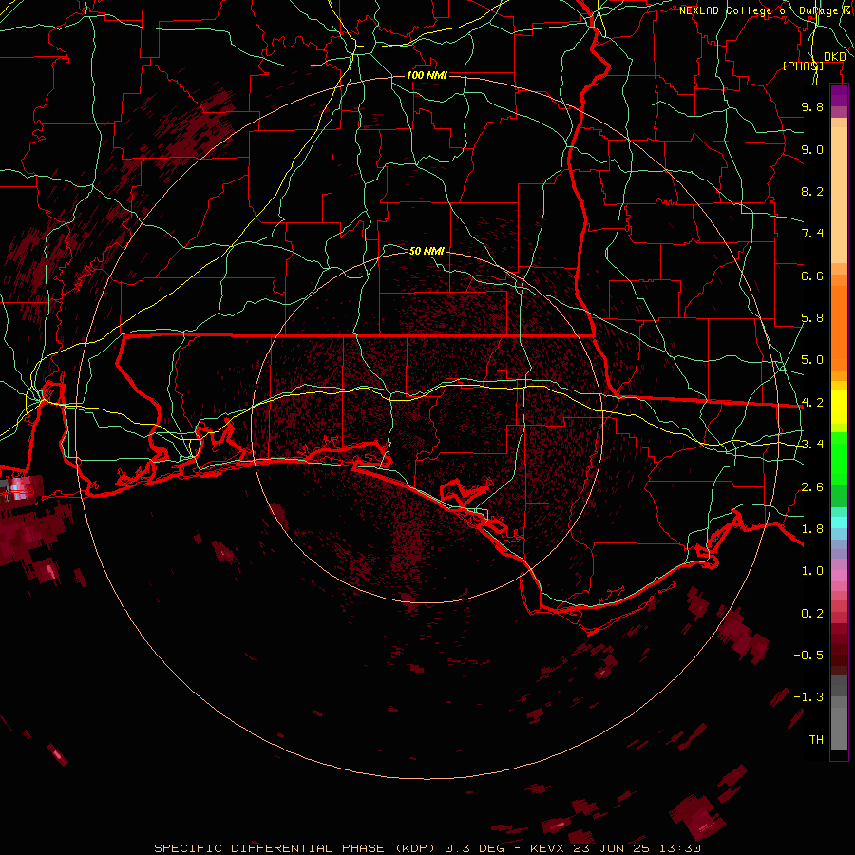Select the 5.0 scale value
The image size is (855, 855).
coord(812,360)
